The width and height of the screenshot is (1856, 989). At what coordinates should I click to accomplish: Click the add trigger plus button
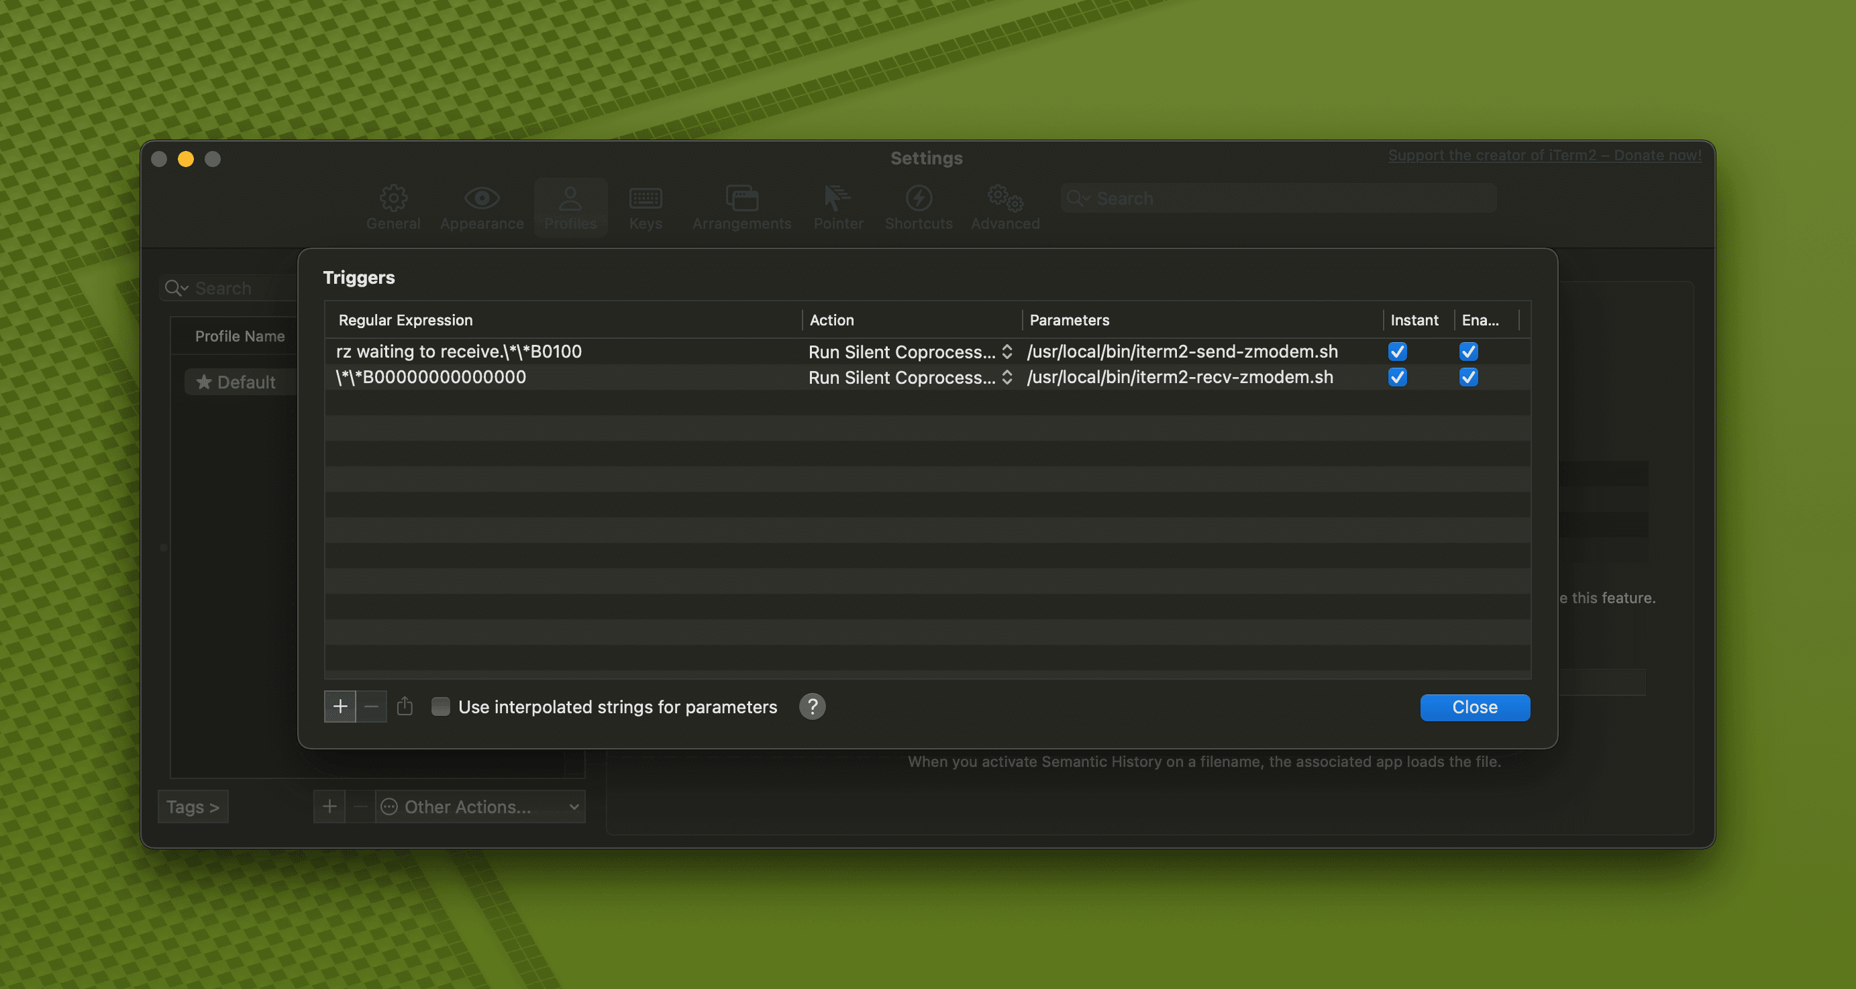(x=340, y=707)
